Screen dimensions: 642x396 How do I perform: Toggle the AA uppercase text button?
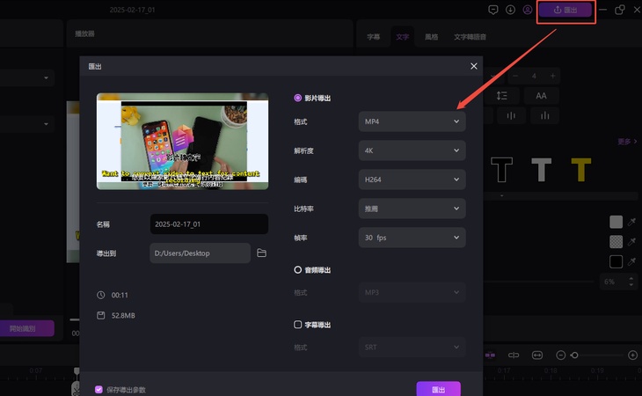pyautogui.click(x=541, y=96)
